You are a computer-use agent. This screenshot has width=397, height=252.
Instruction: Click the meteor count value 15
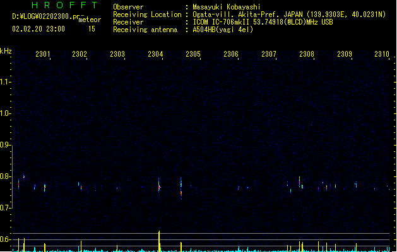coord(92,29)
